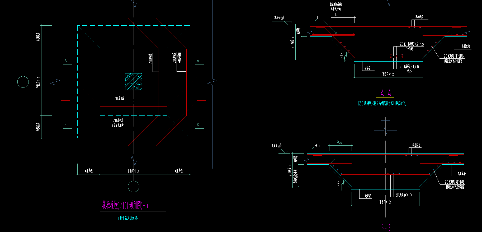Click the 45° angle label in B-B

339,184
